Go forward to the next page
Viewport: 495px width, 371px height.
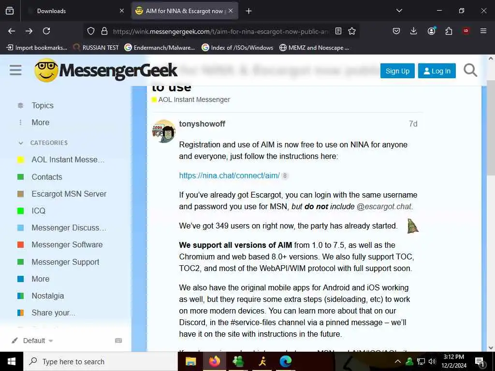point(29,31)
